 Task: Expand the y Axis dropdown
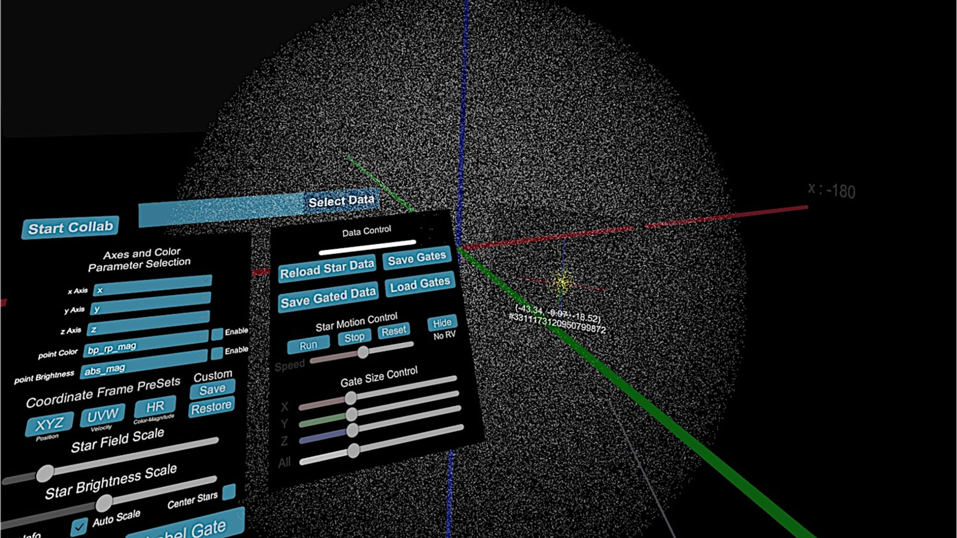[151, 304]
